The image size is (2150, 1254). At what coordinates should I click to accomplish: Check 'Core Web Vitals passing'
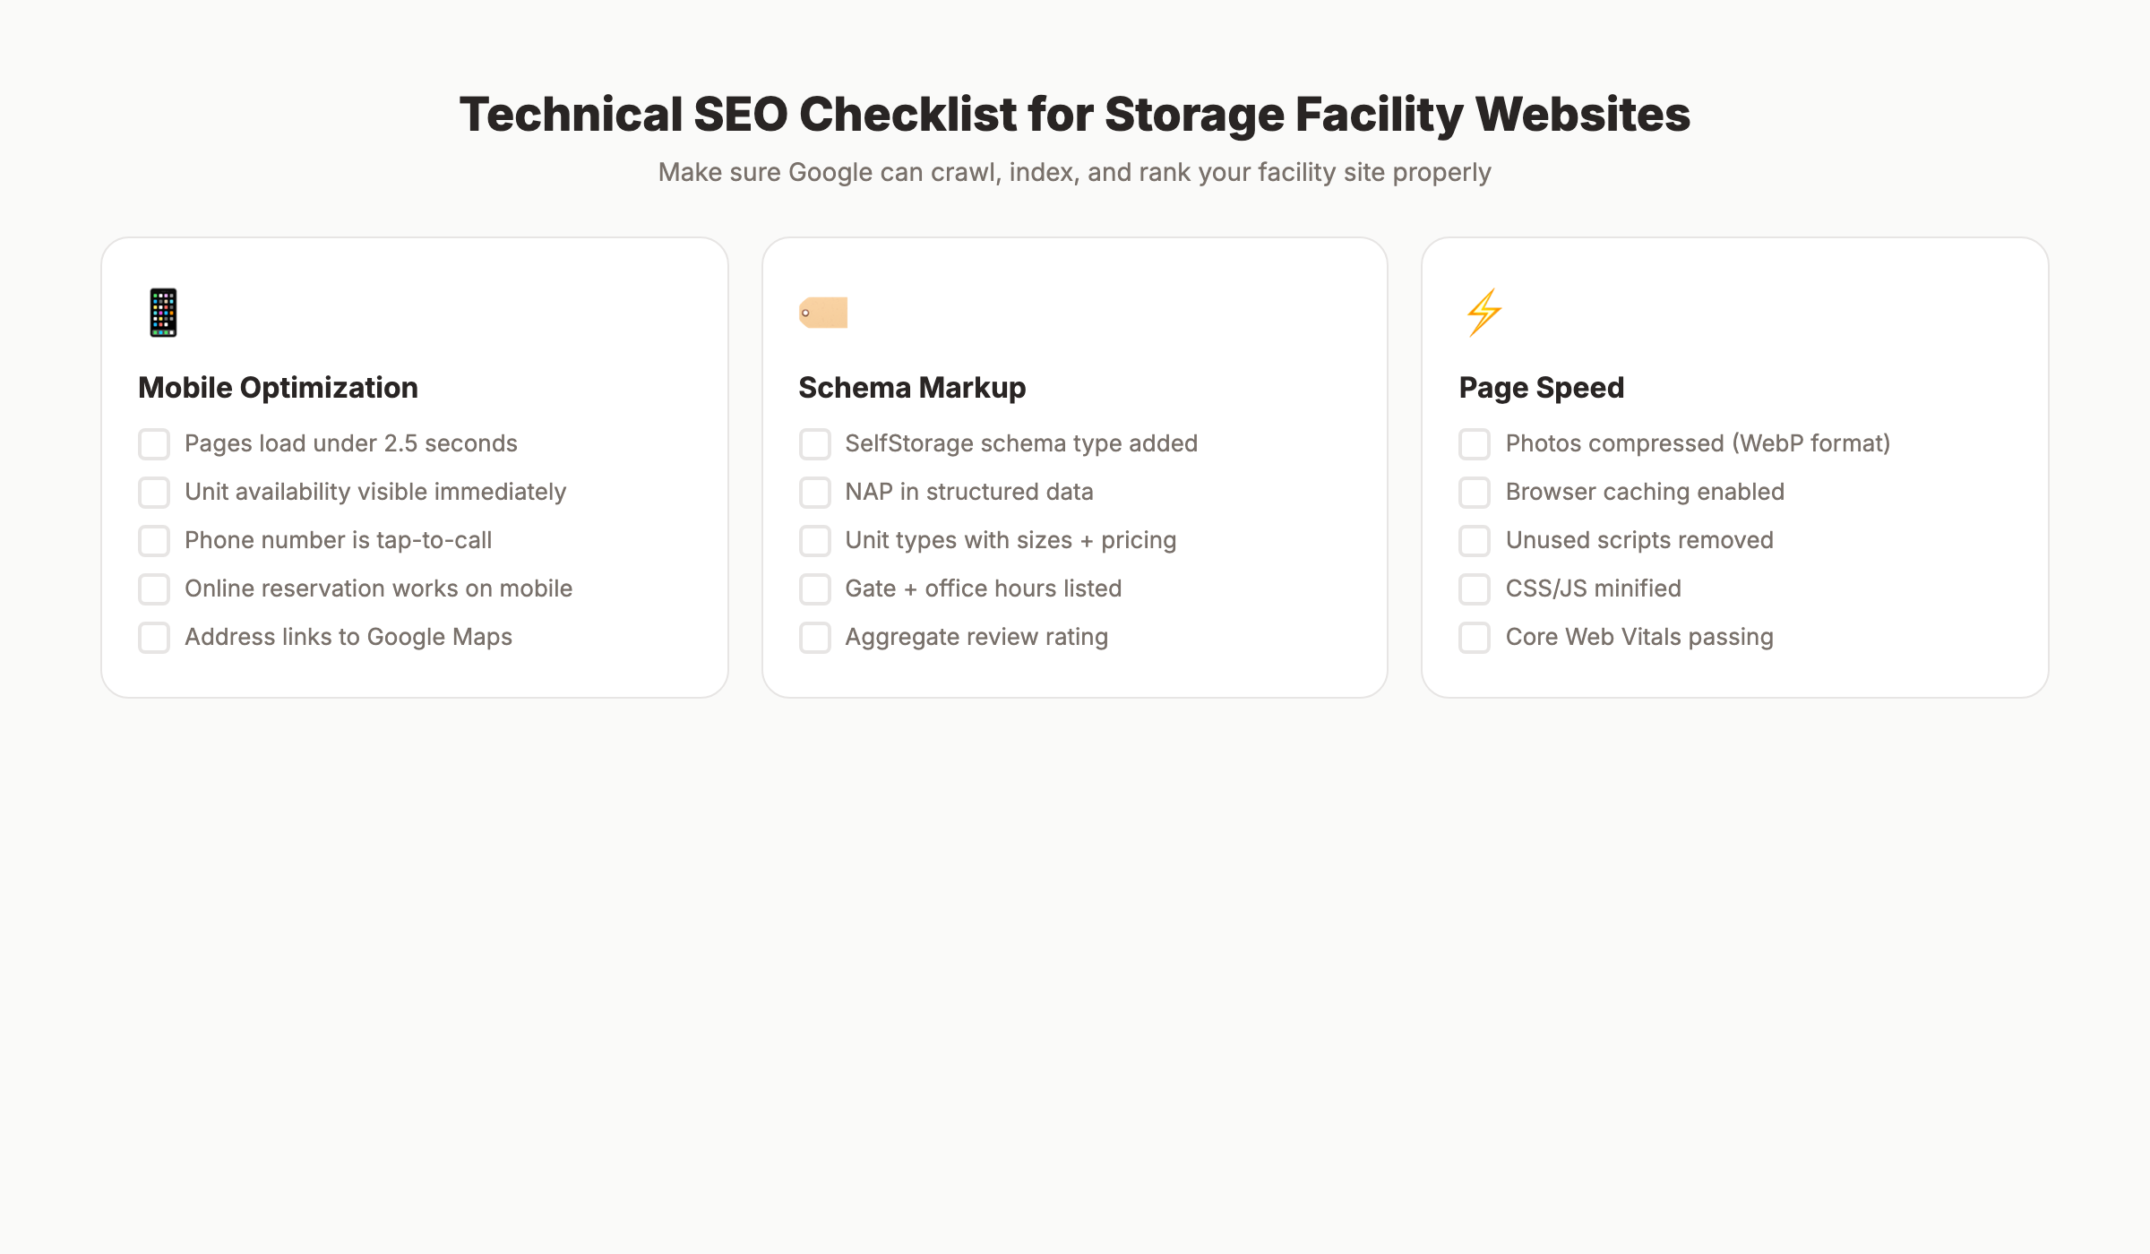(x=1474, y=637)
